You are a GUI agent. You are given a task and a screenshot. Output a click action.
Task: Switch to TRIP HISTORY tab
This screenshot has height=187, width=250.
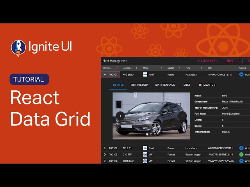pos(139,85)
